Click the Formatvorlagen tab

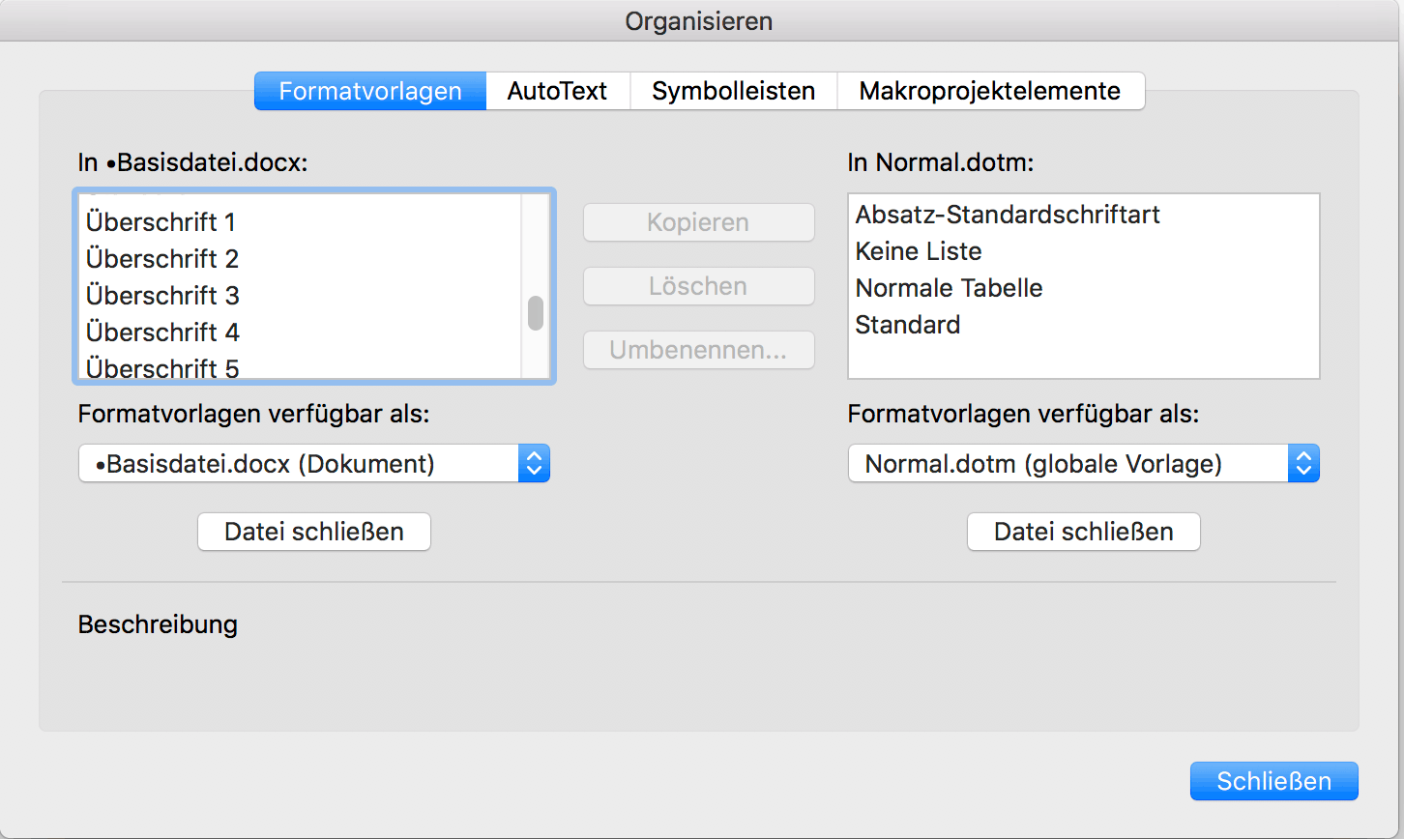370,91
